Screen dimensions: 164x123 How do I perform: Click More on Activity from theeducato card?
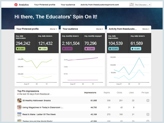coord(146,29)
